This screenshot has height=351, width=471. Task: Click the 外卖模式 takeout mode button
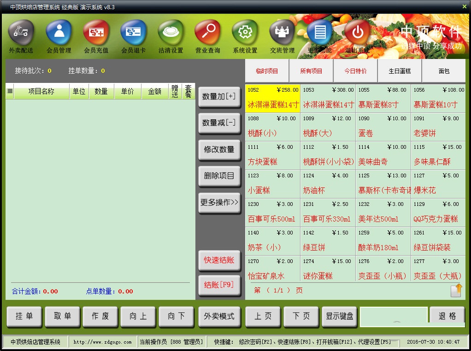tap(219, 317)
